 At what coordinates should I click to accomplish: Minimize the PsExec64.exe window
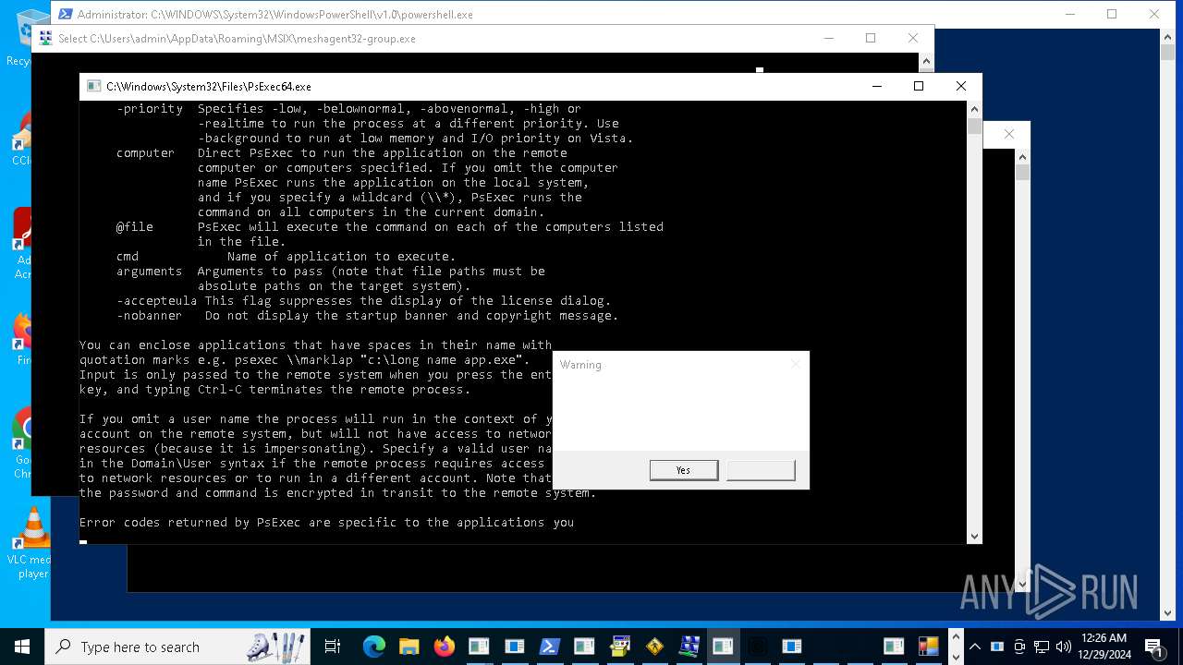click(876, 86)
